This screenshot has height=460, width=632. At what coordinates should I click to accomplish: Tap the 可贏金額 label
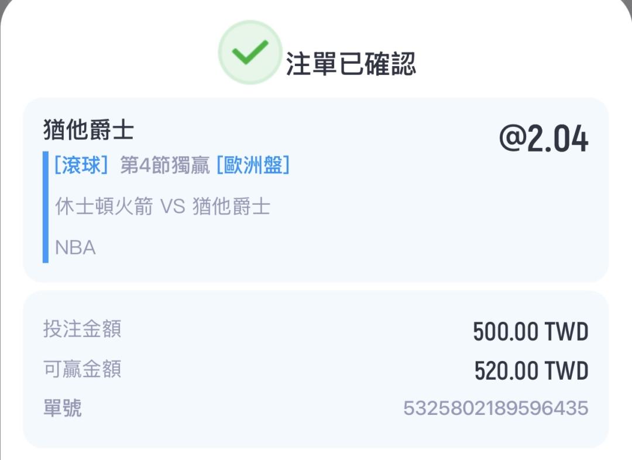pos(83,369)
